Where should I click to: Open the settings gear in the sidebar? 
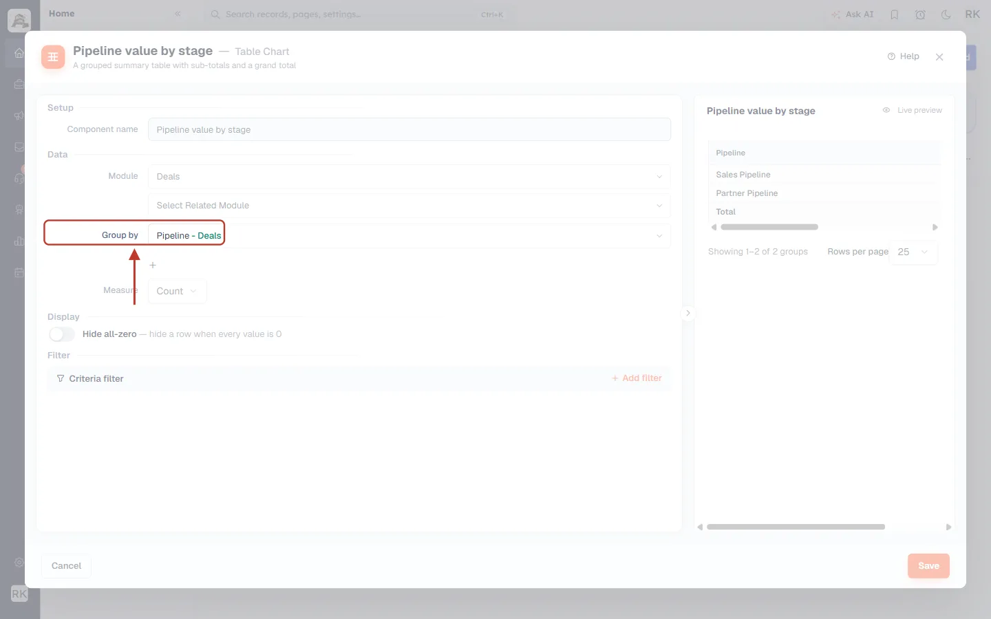[x=19, y=562]
